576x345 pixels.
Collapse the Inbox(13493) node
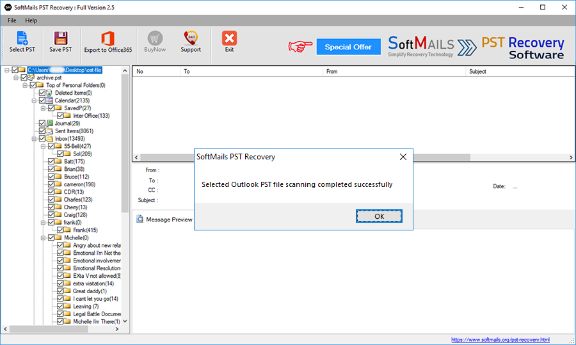coord(34,138)
